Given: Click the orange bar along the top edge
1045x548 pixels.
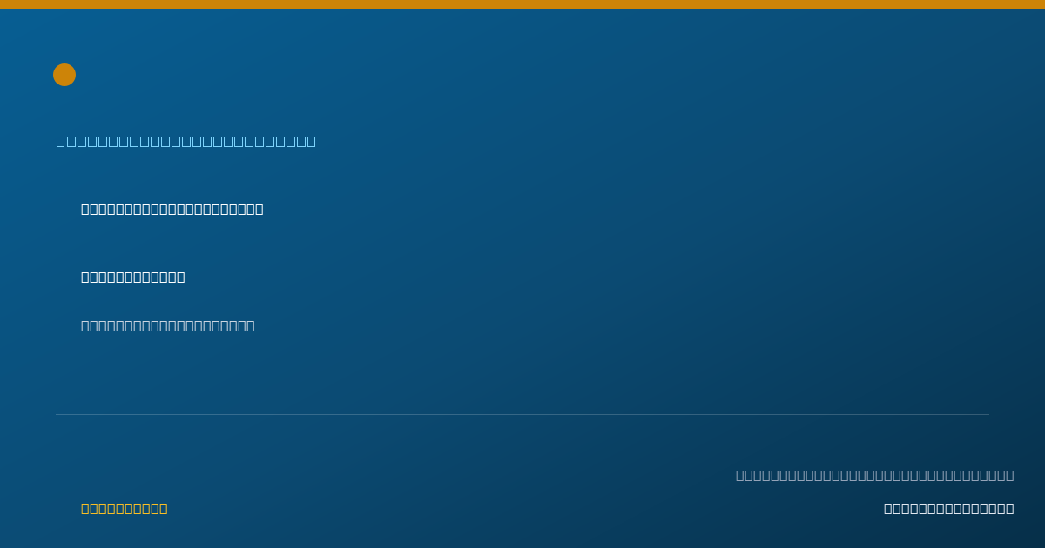Looking at the screenshot, I should pyautogui.click(x=522, y=4).
